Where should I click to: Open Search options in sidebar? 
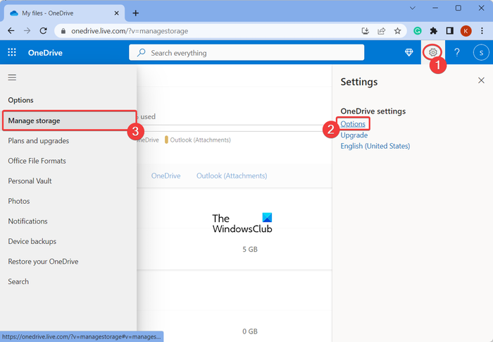point(18,281)
